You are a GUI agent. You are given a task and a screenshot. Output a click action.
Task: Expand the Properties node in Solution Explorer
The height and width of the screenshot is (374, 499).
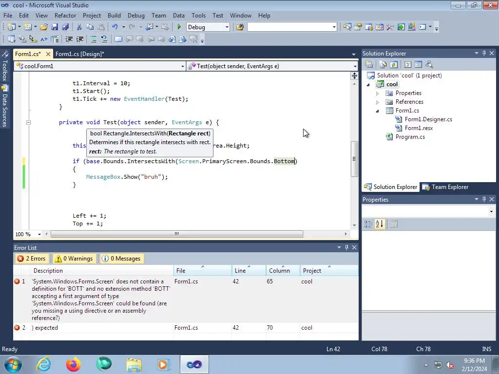(x=378, y=93)
